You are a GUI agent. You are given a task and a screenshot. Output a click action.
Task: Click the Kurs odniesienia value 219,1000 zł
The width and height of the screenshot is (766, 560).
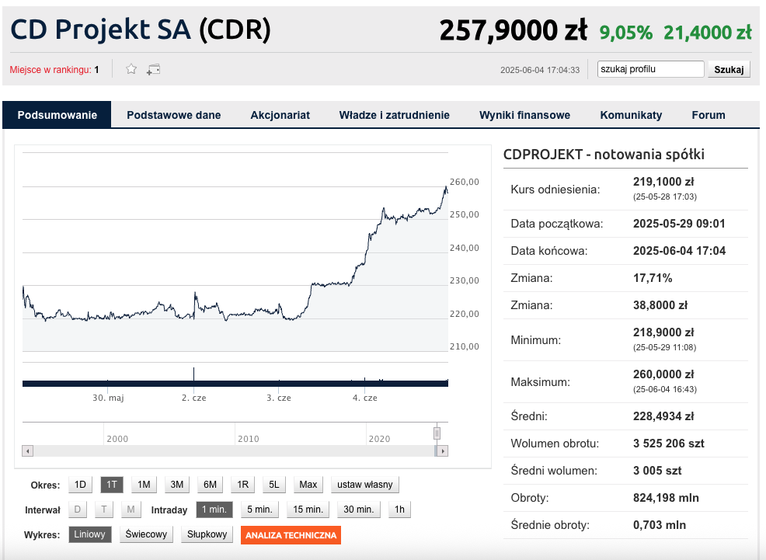click(x=663, y=182)
